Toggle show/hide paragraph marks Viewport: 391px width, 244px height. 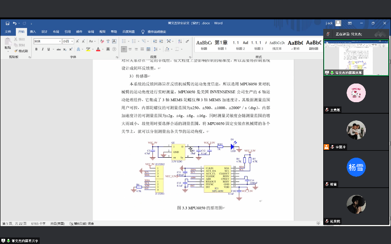pyautogui.click(x=187, y=41)
